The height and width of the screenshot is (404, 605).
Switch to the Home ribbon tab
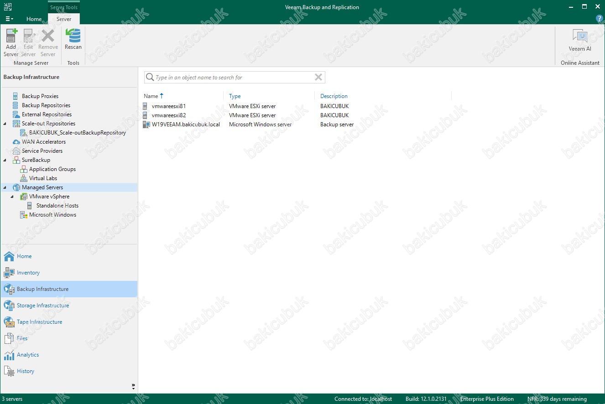pyautogui.click(x=34, y=19)
